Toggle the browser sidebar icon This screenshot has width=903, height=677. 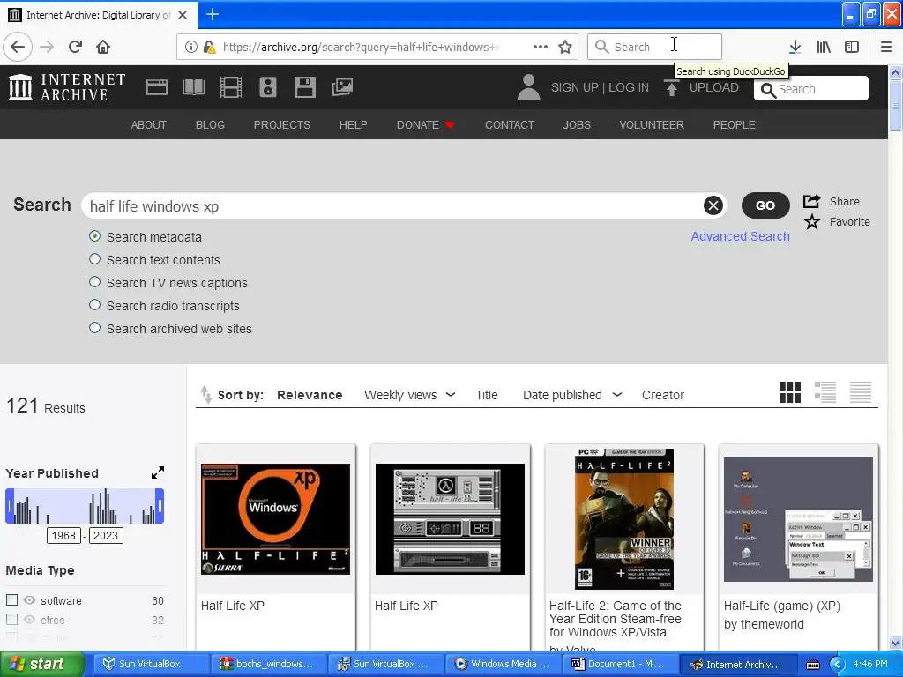point(852,47)
